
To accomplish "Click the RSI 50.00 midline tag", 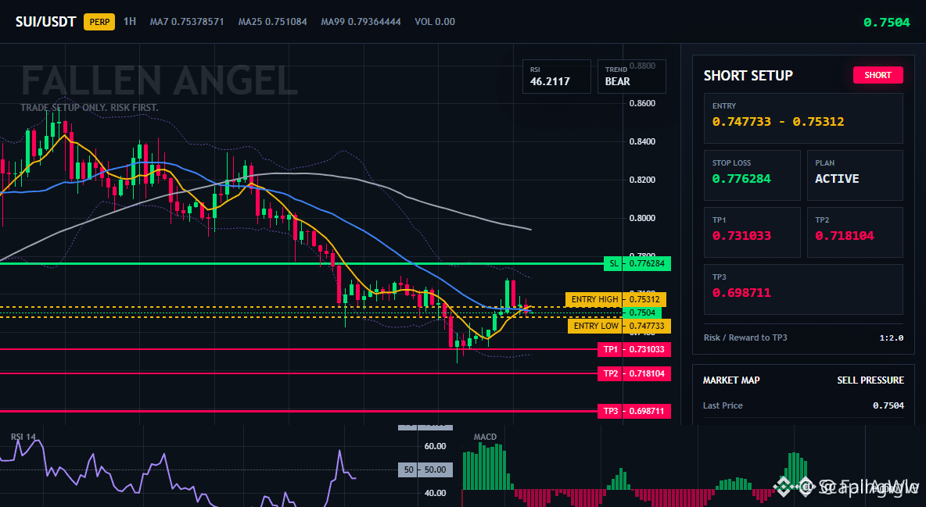I will [x=425, y=470].
